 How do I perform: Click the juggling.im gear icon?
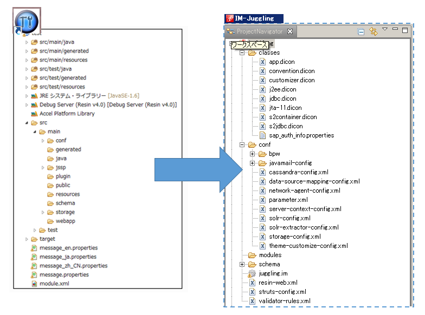click(252, 274)
